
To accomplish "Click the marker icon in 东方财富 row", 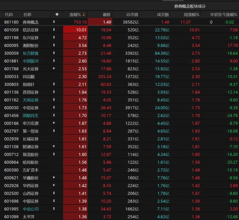I will point(54,53).
